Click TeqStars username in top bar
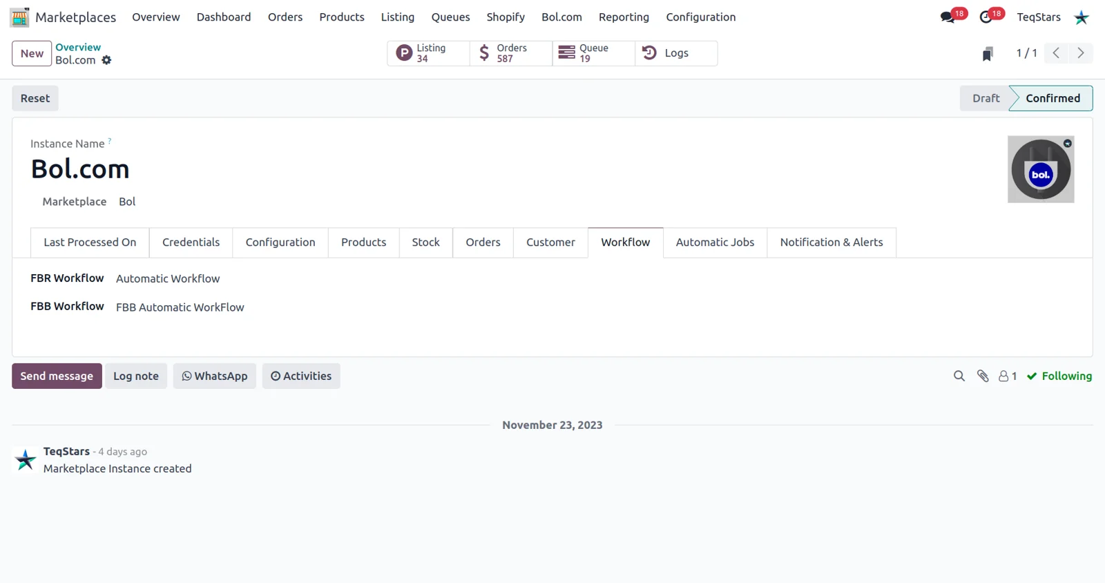This screenshot has width=1105, height=583. tap(1039, 17)
